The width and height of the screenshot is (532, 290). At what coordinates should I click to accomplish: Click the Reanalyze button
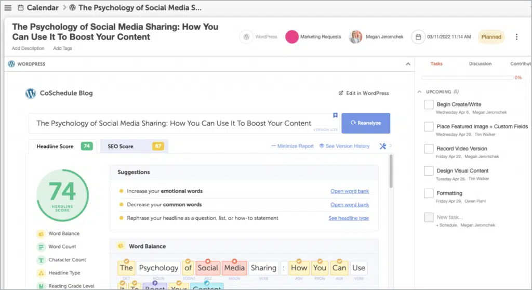pos(366,123)
